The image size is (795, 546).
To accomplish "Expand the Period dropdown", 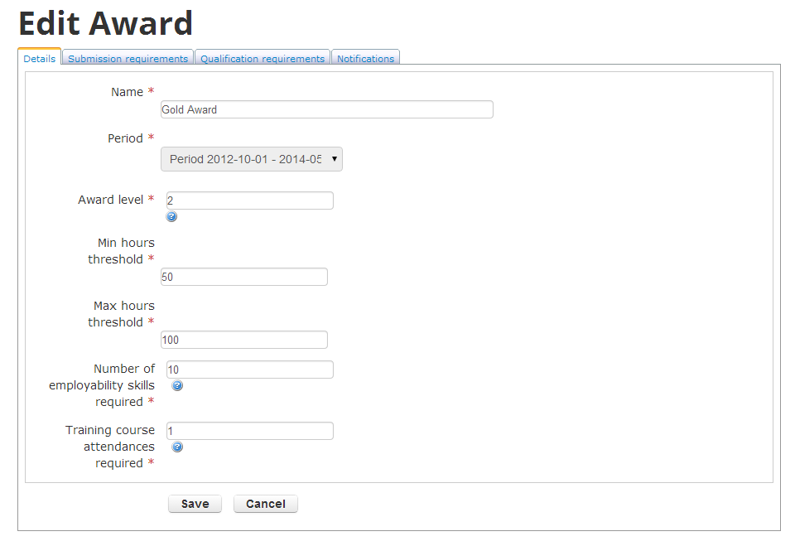I will [x=252, y=159].
